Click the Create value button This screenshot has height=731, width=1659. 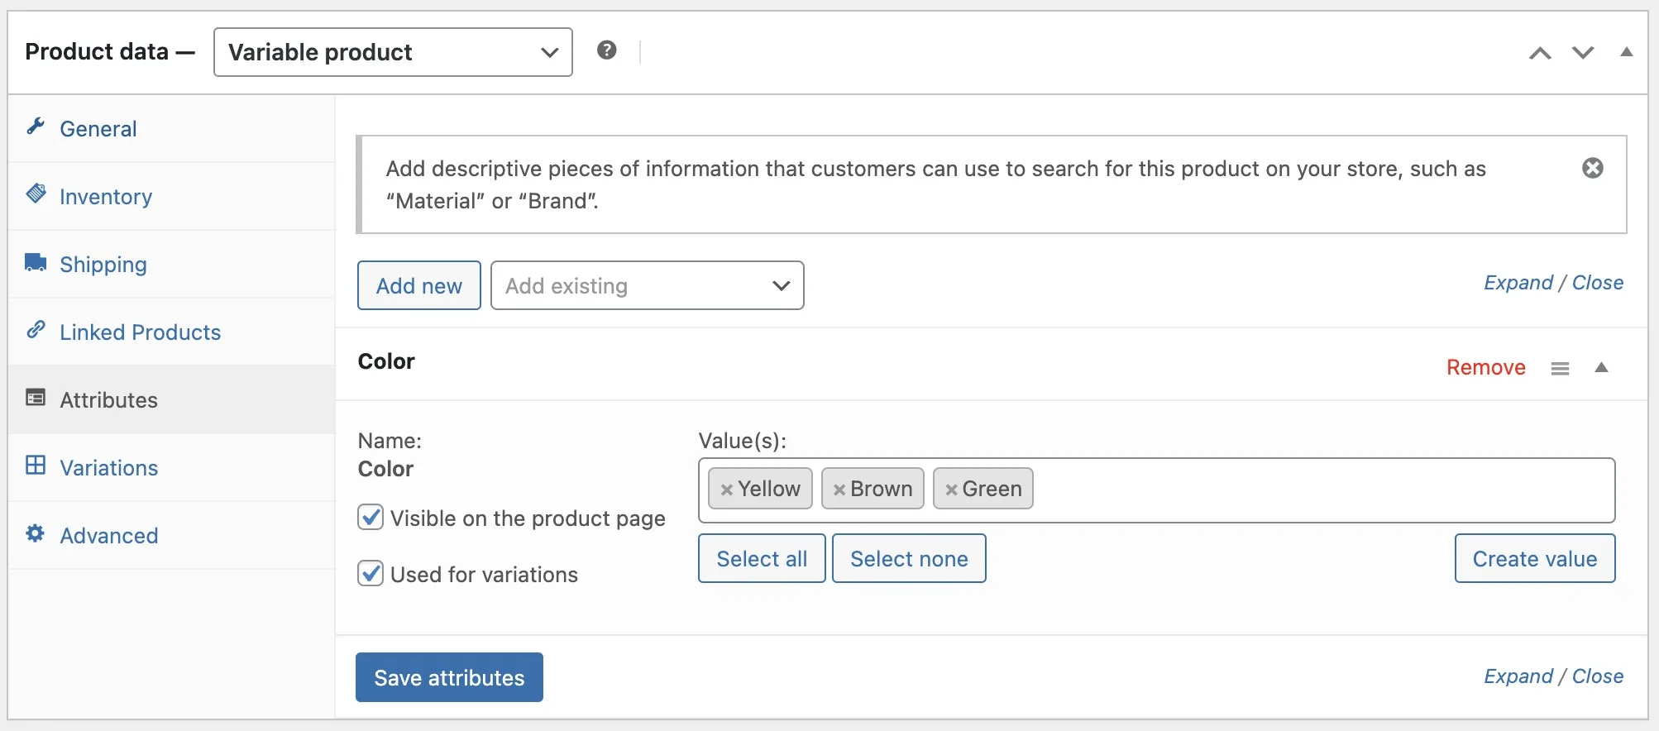(x=1535, y=558)
